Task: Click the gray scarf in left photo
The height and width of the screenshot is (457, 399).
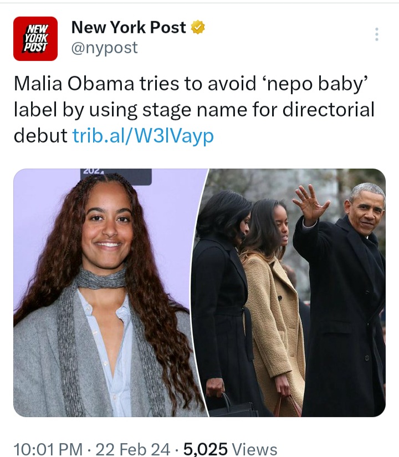Action: (x=100, y=279)
